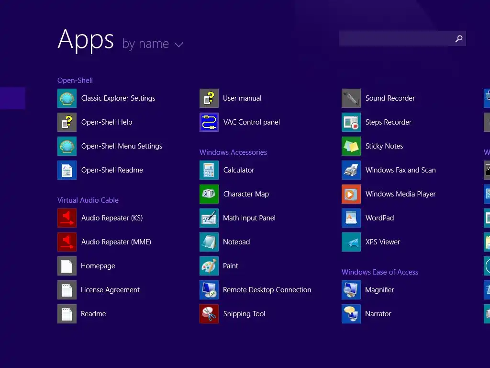Viewport: 490px width, 368px height.
Task: Click the search magnifier button
Action: (x=458, y=38)
